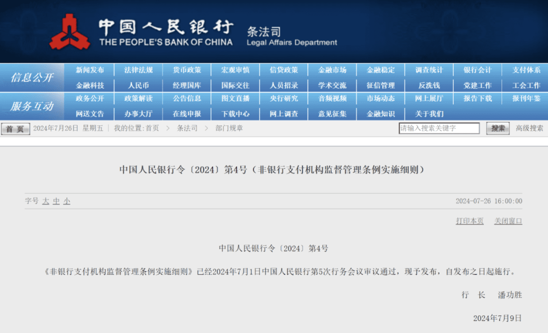Open 在线申报 page
This screenshot has width=548, height=333.
[x=187, y=114]
